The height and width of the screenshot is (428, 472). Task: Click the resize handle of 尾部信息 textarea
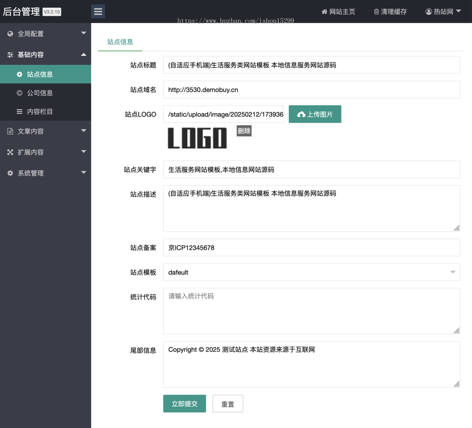(x=456, y=384)
